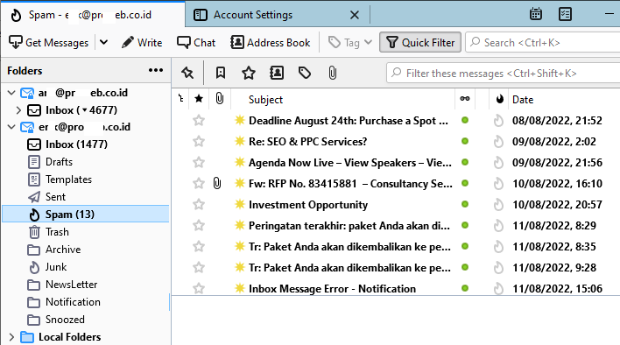Open Inbox Message Error - Notification message
The width and height of the screenshot is (620, 345).
coord(332,288)
